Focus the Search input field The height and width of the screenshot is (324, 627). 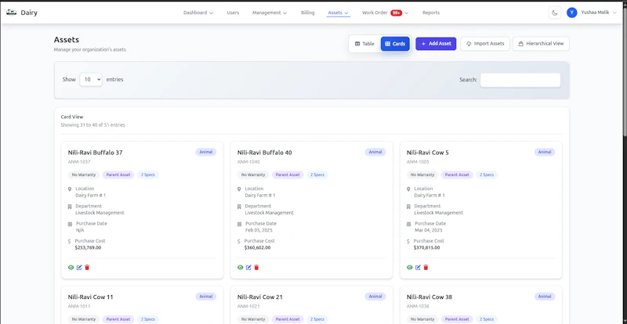click(x=520, y=80)
